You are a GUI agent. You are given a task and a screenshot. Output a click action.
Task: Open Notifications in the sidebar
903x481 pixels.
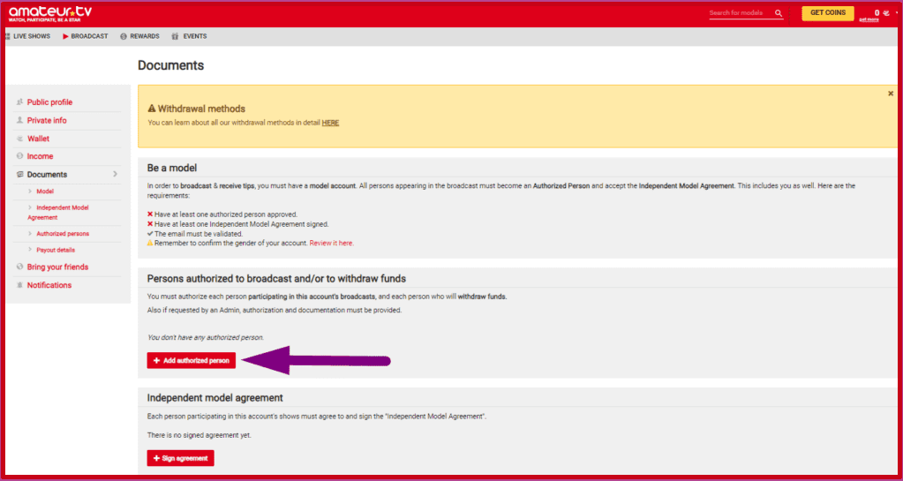pyautogui.click(x=49, y=285)
